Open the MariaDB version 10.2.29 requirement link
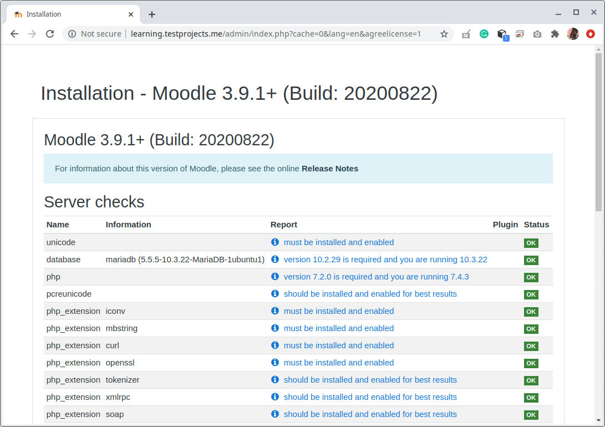 (x=385, y=260)
